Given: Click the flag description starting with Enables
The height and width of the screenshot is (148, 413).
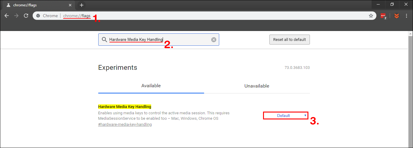Looking at the screenshot, I should (x=164, y=116).
